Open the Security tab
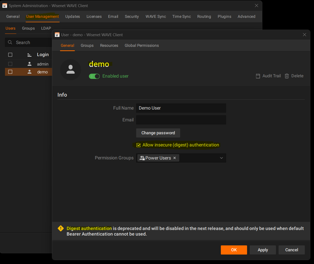Viewport: 314px width, 264px height. point(132,16)
